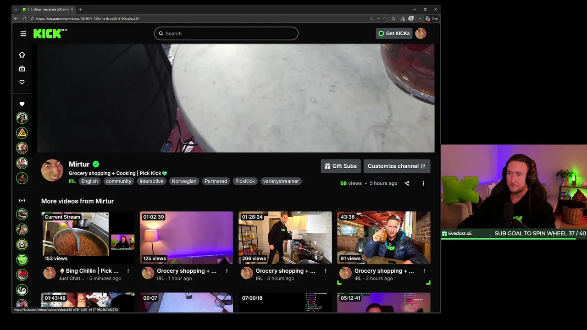Open options for Bing Chillin video
Image resolution: width=587 pixels, height=330 pixels.
coord(128,271)
